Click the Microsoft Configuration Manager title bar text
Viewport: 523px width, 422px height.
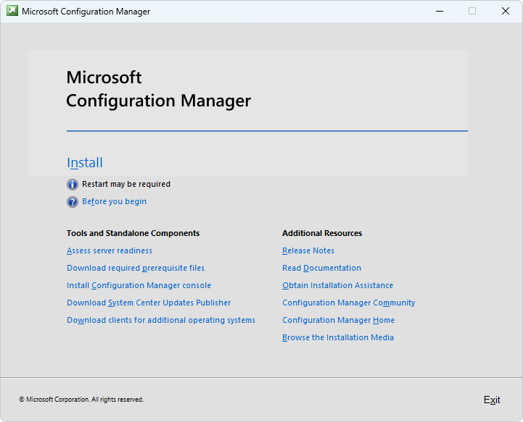pyautogui.click(x=86, y=12)
